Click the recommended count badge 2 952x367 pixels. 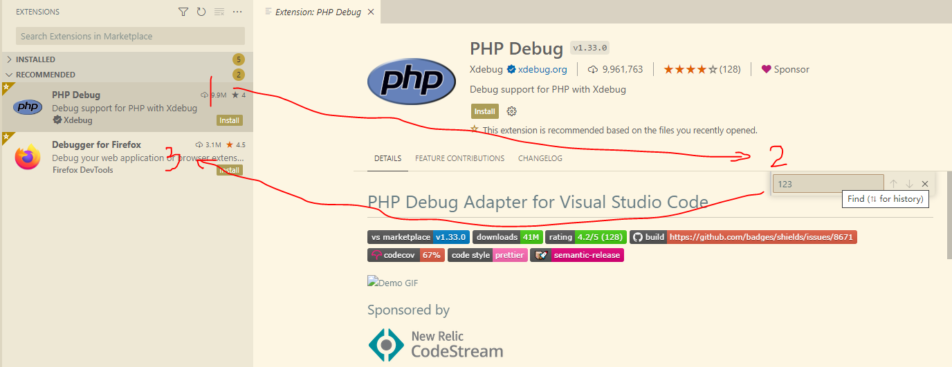click(x=239, y=75)
